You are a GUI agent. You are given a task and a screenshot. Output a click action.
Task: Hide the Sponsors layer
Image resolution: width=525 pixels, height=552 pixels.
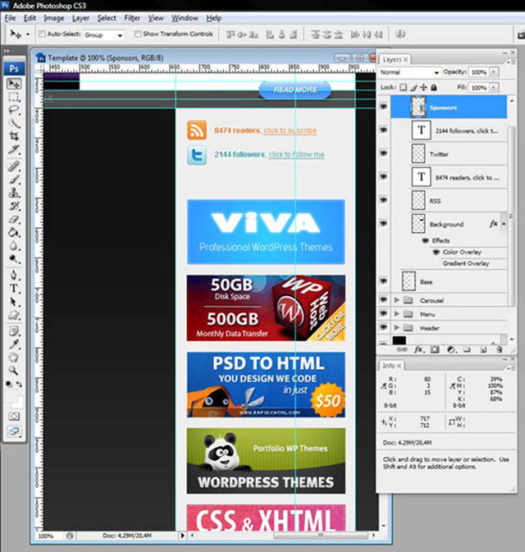383,107
